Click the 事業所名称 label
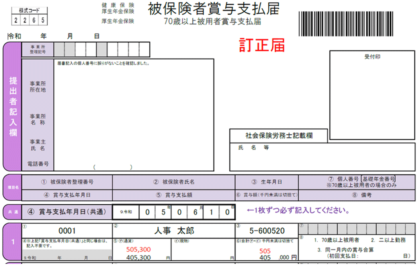Image resolution: width=418 pixels, height=271 pixels. click(38, 120)
